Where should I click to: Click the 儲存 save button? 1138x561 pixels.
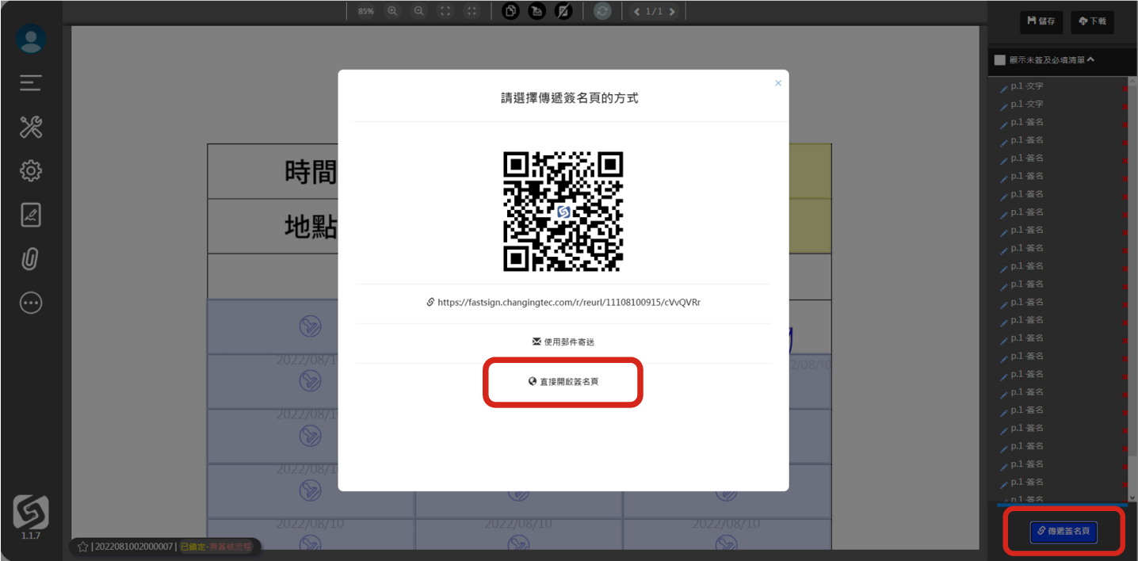pyautogui.click(x=1041, y=21)
